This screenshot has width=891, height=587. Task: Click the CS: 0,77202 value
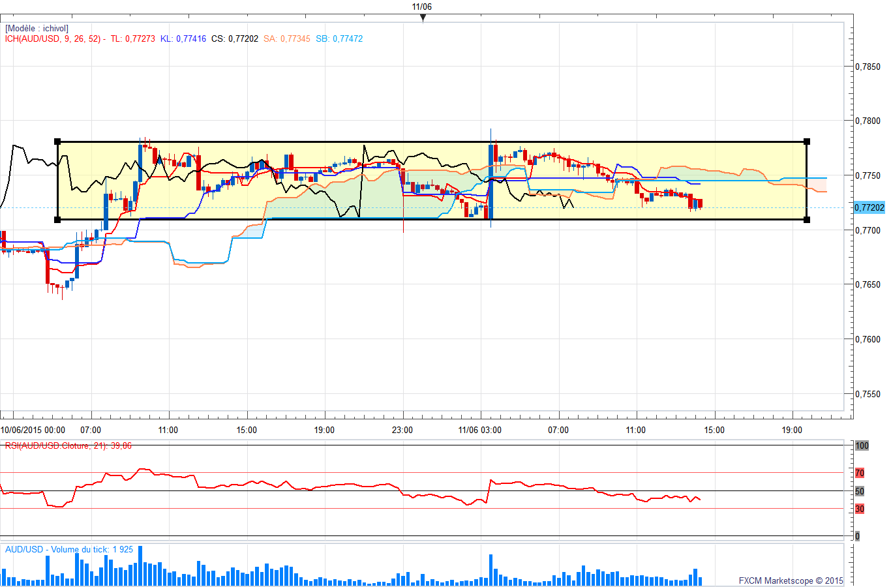click(234, 38)
